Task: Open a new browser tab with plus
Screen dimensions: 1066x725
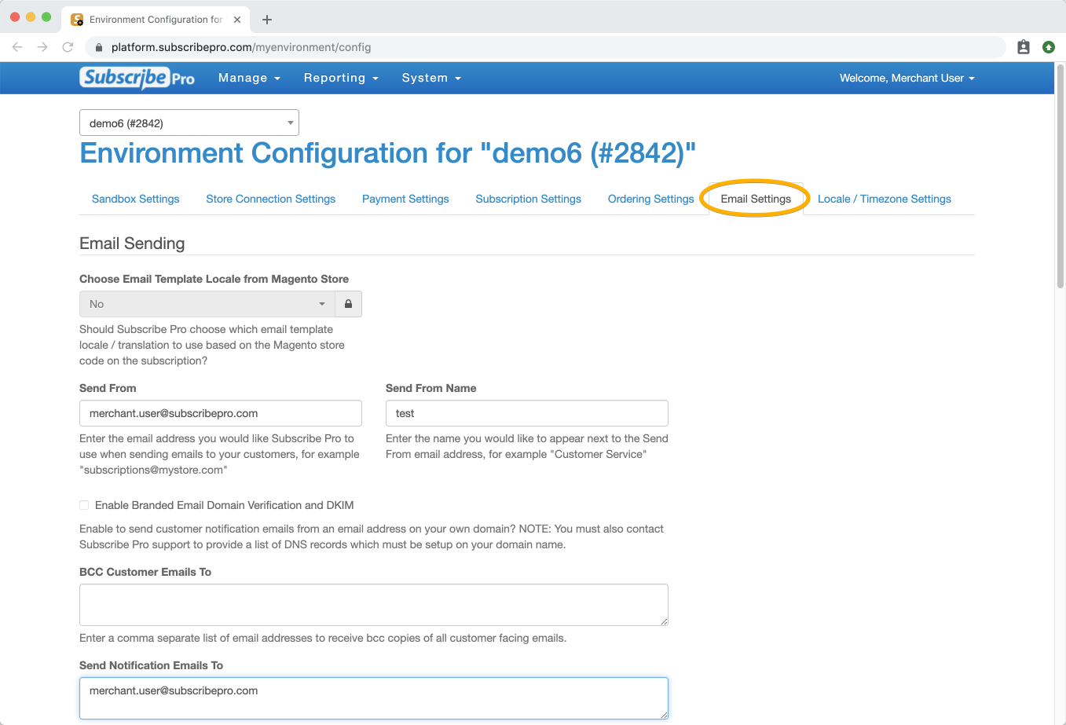Action: [x=267, y=20]
